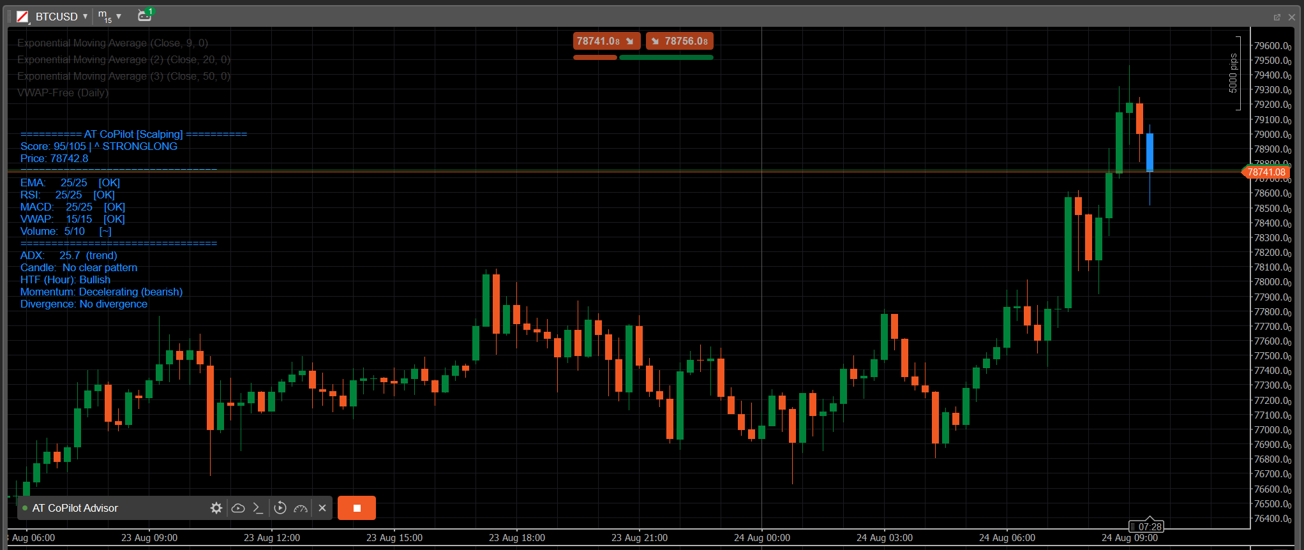
Task: Click the Score: 95/105 STRONGLONG text
Action: click(x=99, y=146)
